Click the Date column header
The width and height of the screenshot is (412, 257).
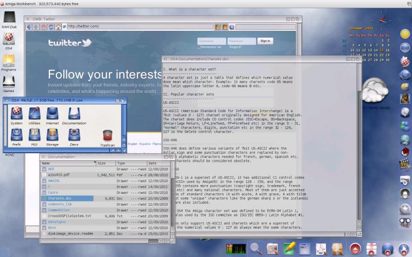click(158, 163)
